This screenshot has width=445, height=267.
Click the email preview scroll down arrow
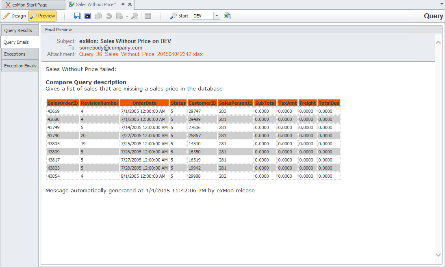pyautogui.click(x=438, y=255)
